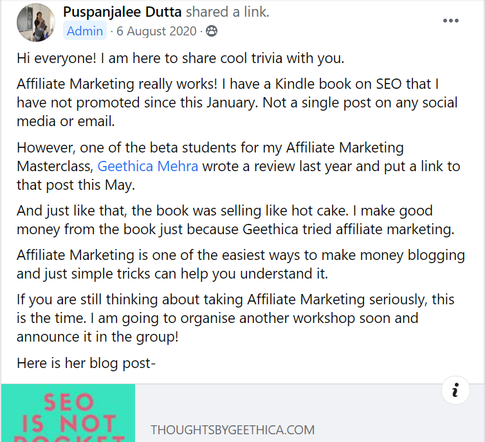Click the "easiest ways to make money blogging" paragraph

tap(241, 264)
